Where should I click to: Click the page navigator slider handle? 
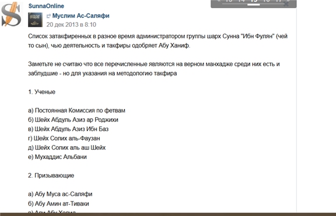pos(254,4)
